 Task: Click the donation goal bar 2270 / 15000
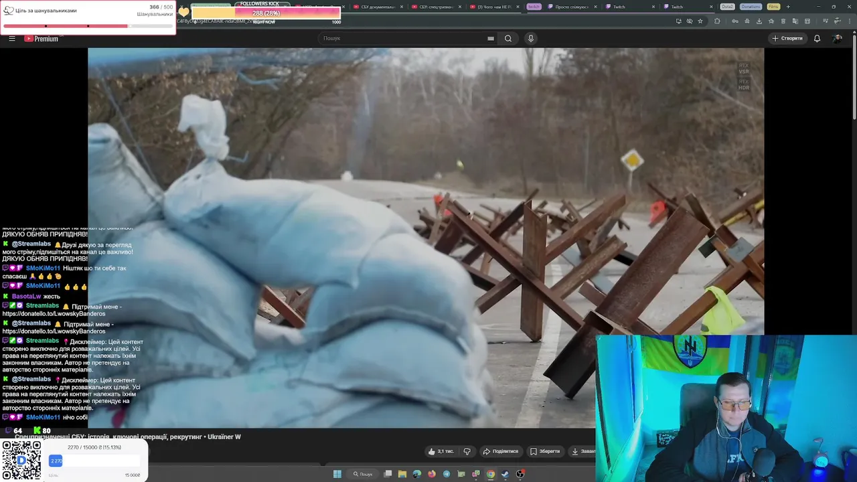[x=94, y=461]
